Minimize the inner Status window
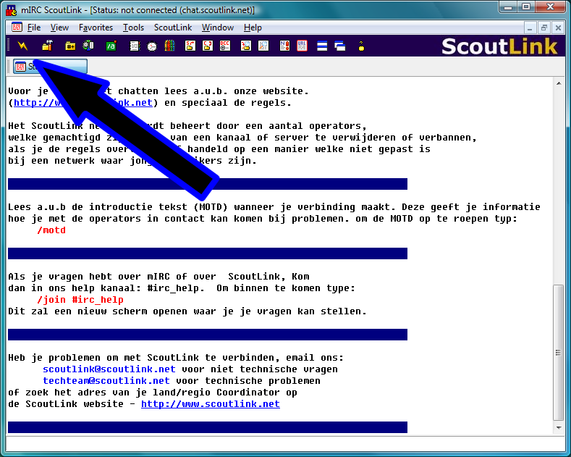The image size is (571, 457). coord(530,28)
